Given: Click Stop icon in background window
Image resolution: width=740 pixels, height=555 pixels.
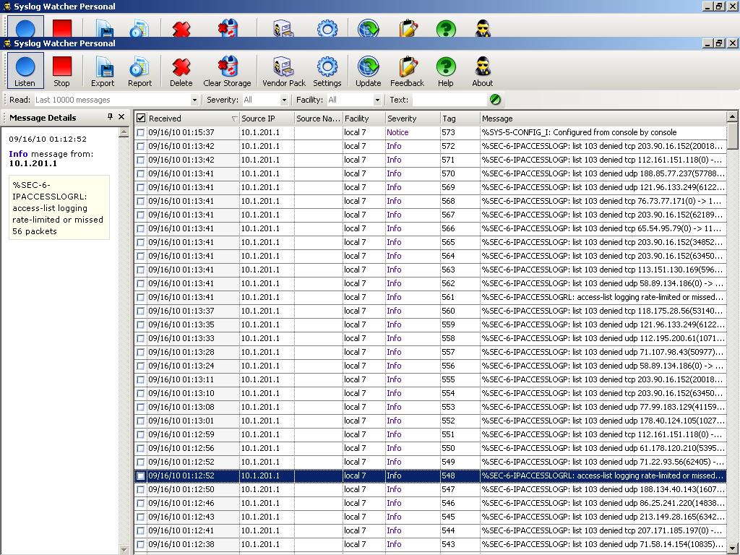Looking at the screenshot, I should point(62,28).
